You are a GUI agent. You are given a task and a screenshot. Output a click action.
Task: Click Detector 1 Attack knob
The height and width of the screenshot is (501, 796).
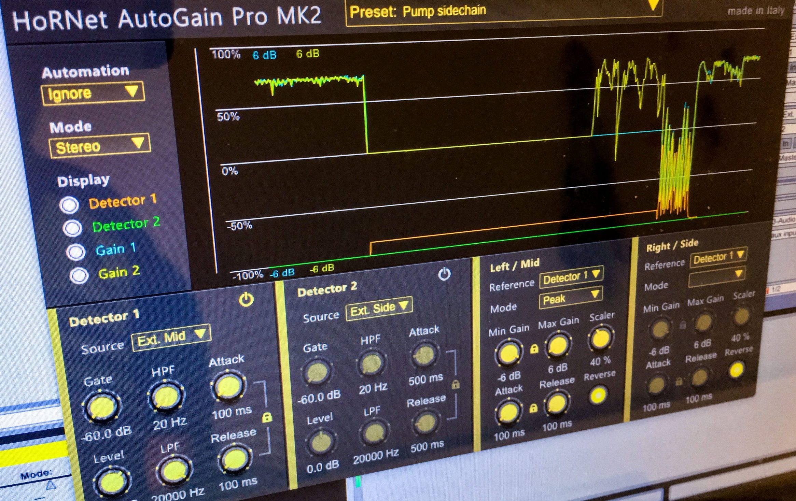[x=228, y=386]
